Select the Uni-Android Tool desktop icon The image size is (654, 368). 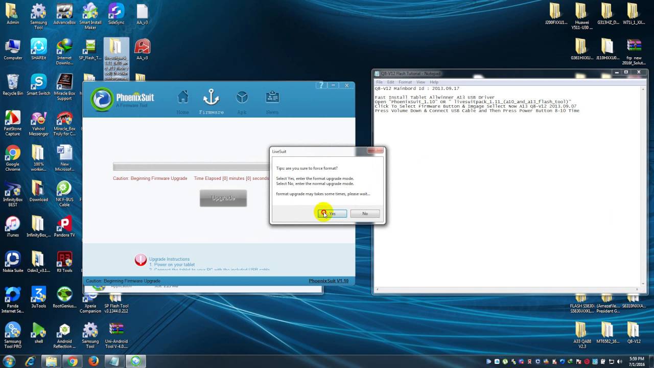point(116,334)
